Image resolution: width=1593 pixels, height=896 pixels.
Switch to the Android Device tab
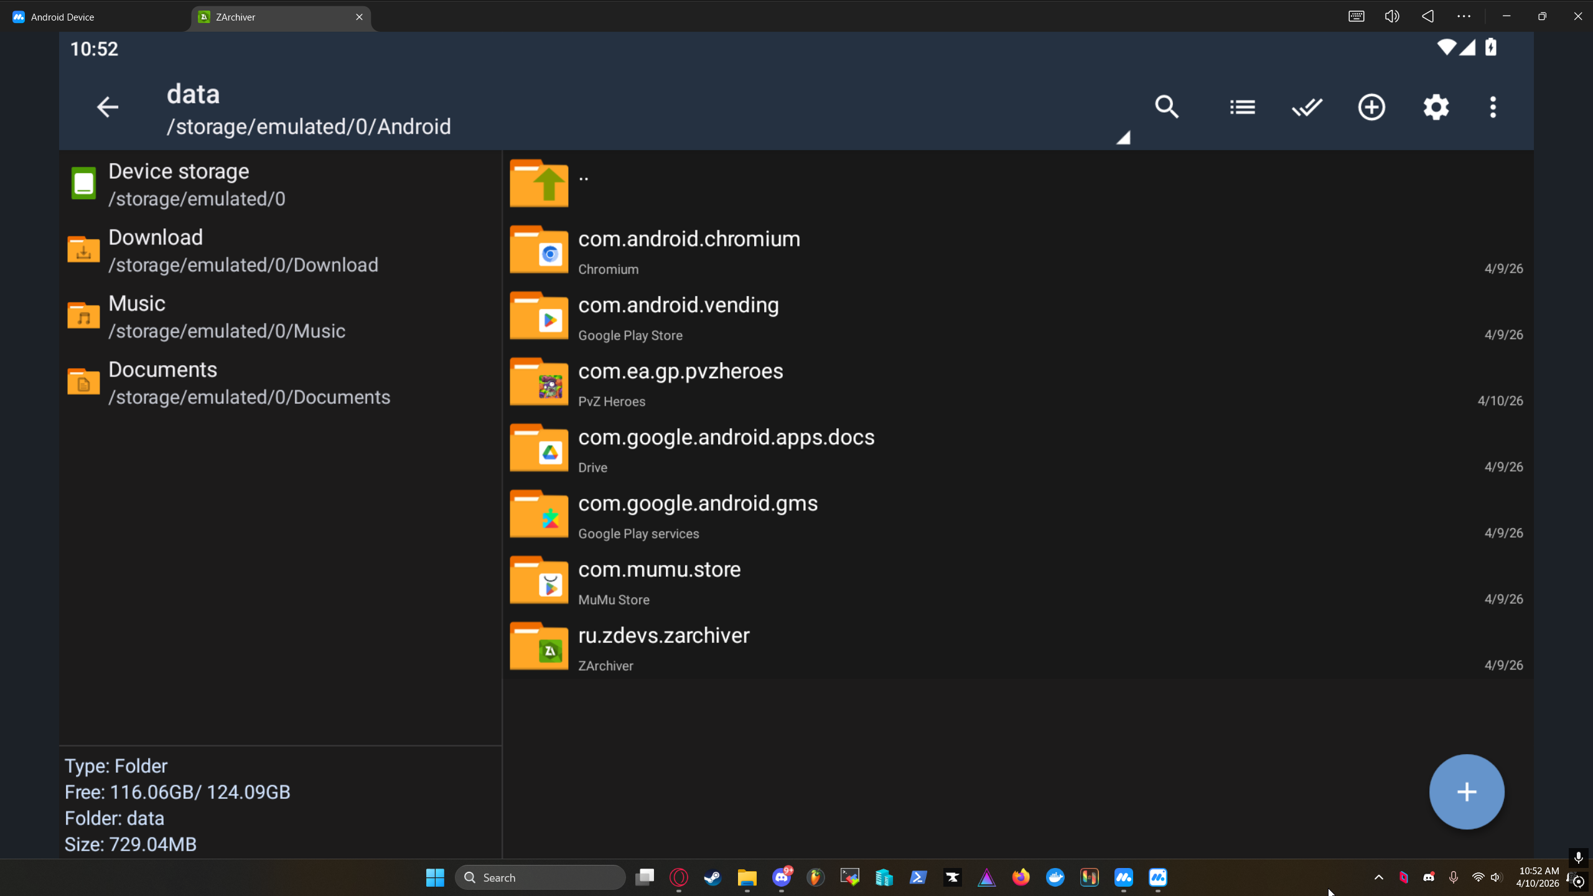point(62,17)
